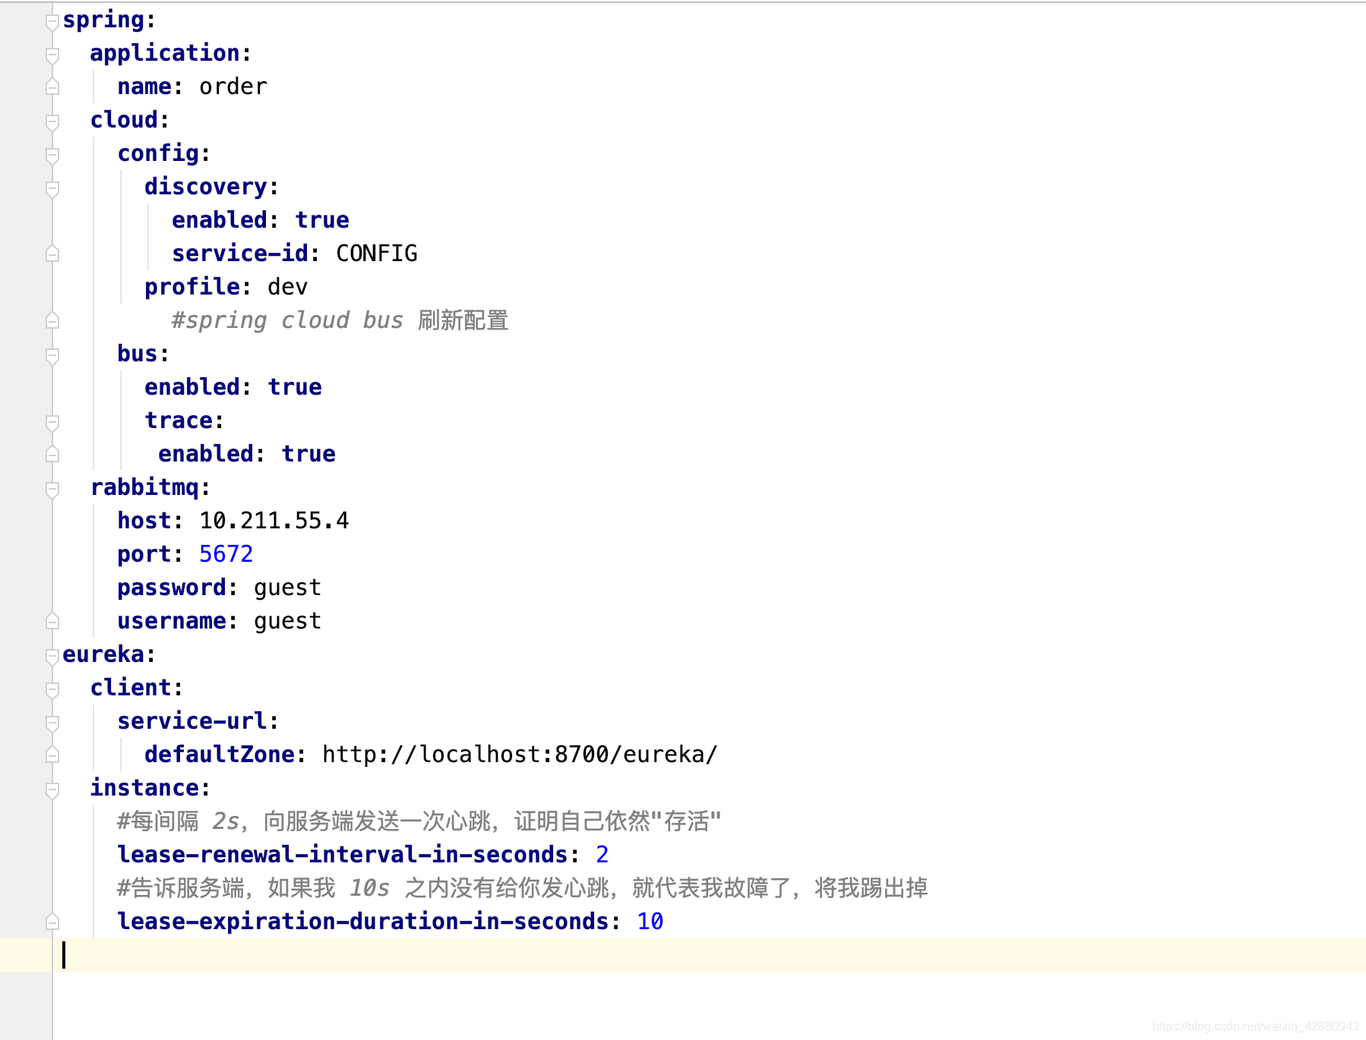Click the 'rabbitmq' key

coord(144,487)
